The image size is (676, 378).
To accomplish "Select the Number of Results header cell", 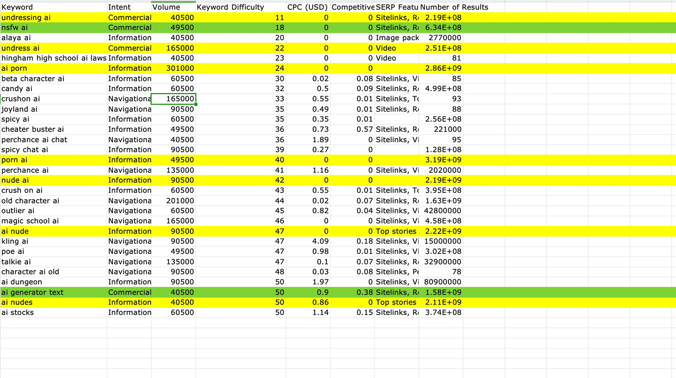I will (441, 7).
